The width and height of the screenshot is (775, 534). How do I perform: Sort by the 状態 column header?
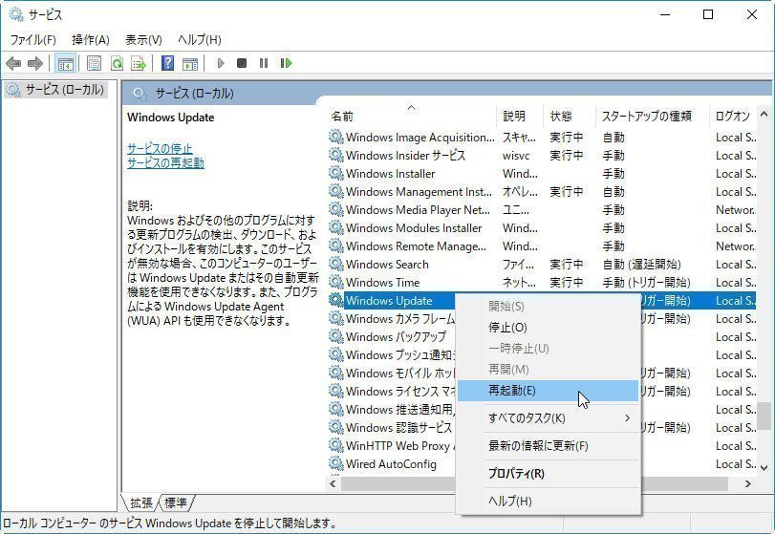pyautogui.click(x=570, y=116)
